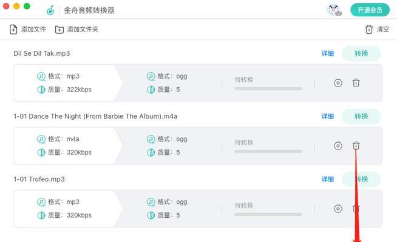Convert Dance The Night.m4a with 转换 button
Viewport: 397px width, 242px height.
pos(361,116)
